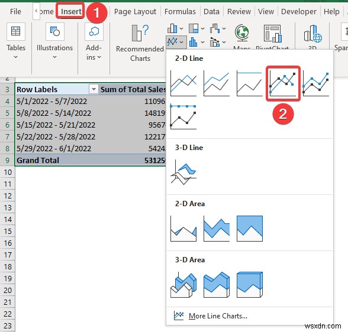Expand the Statistic chart dropdown arrow

coord(202,42)
